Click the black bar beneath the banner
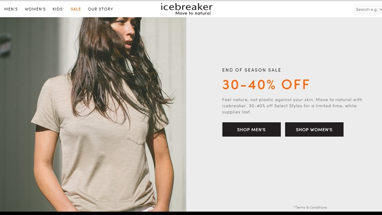This screenshot has width=382, height=215. coord(191,213)
